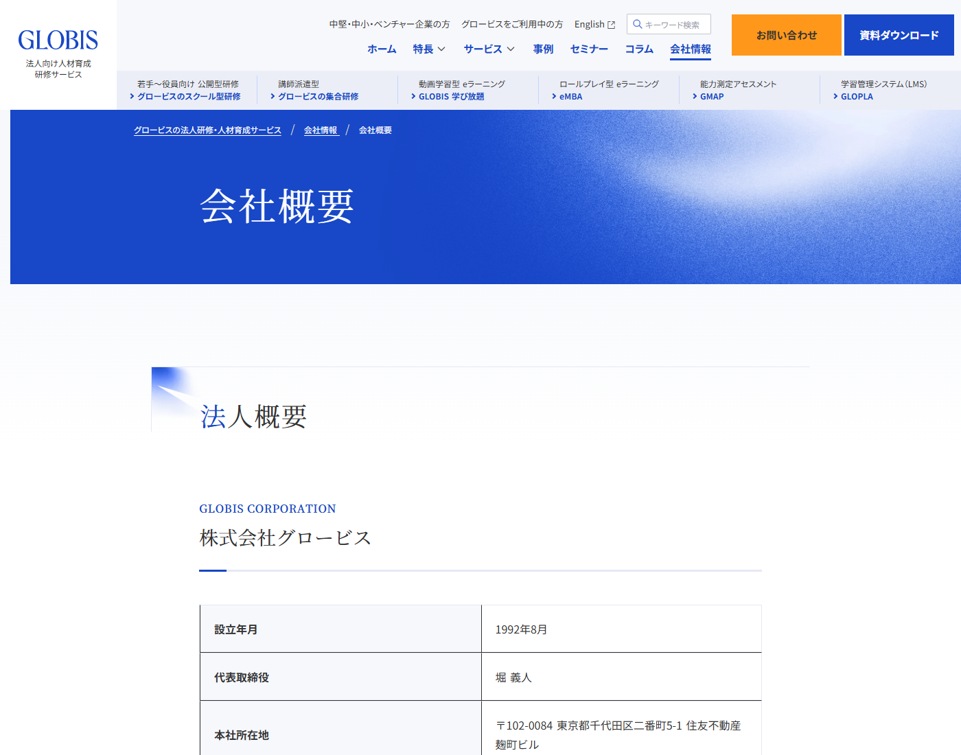Click the 本社所在地 table cell

coord(340,729)
